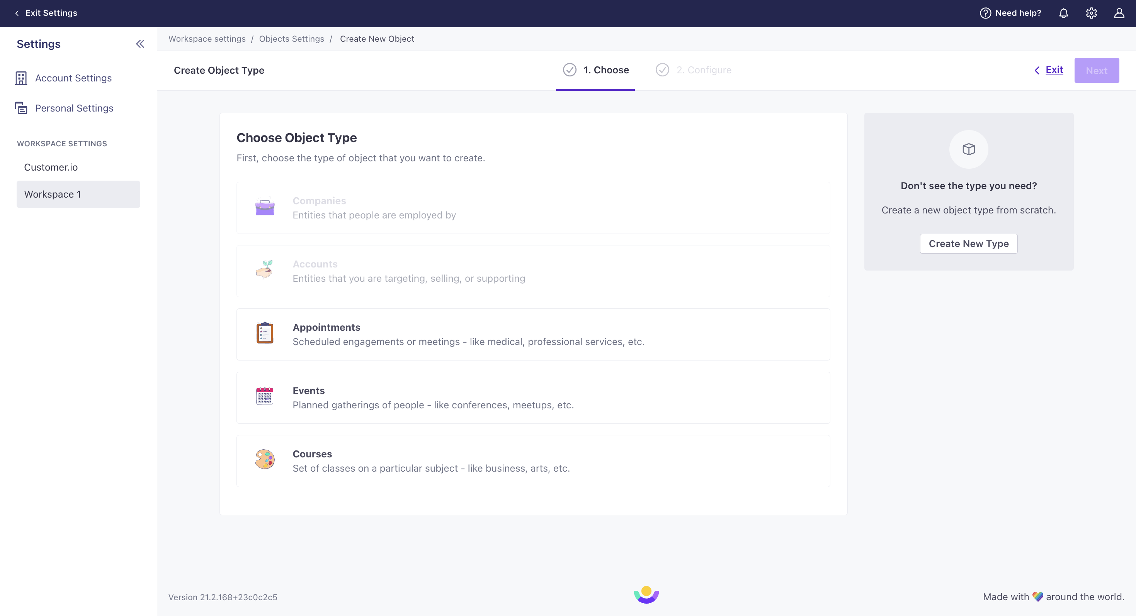Click the Need help question icon
This screenshot has width=1136, height=616.
[985, 13]
